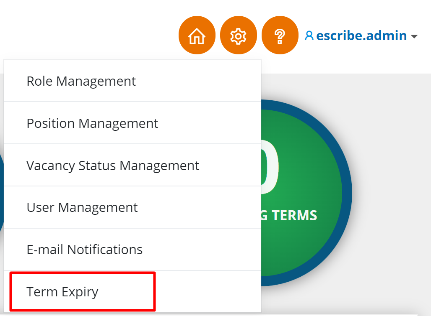Open E-mail Notifications settings entry
This screenshot has width=431, height=316.
pos(85,250)
